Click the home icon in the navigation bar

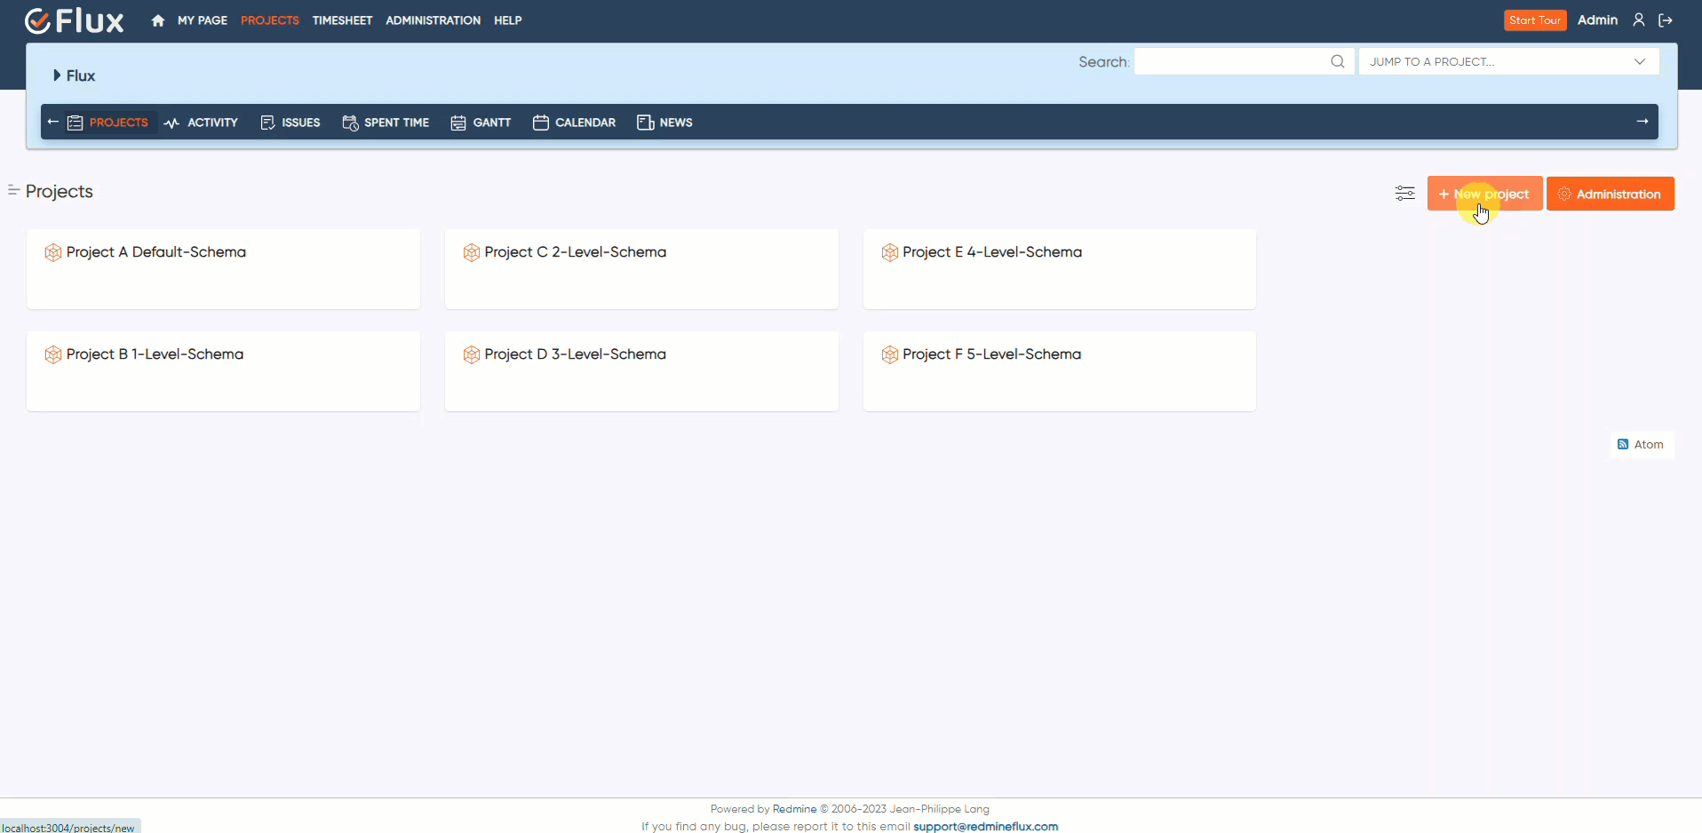tap(157, 20)
